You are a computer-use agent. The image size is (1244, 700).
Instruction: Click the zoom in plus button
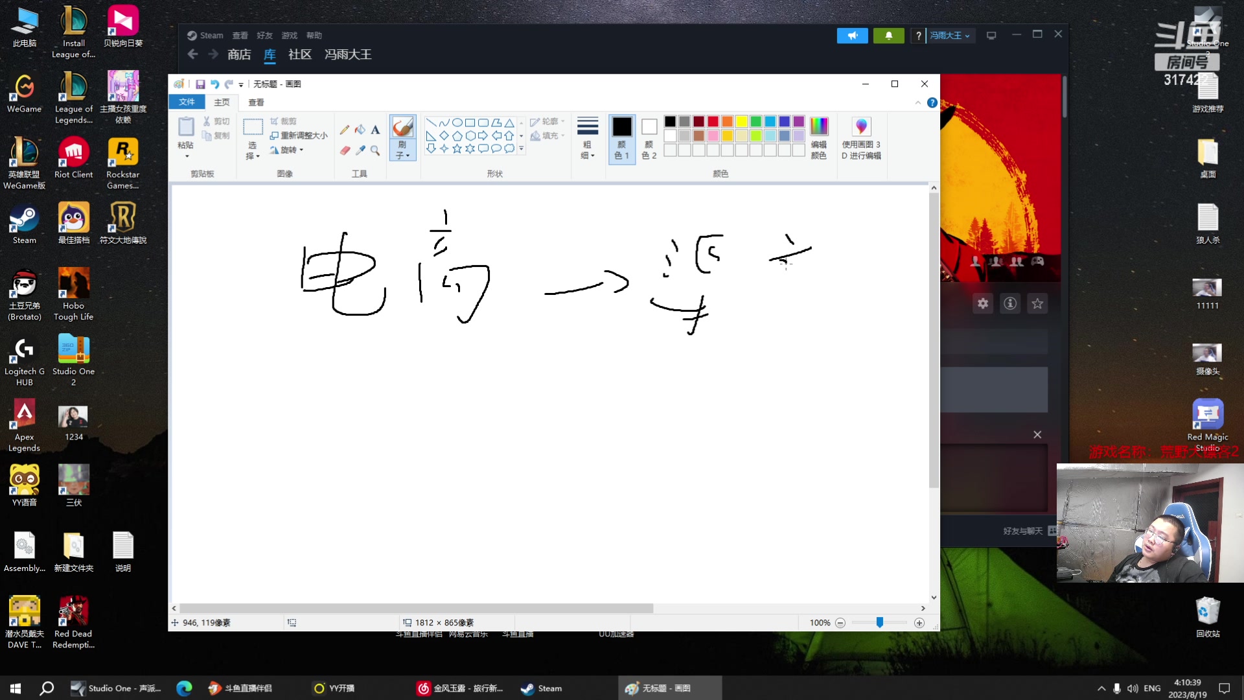point(919,623)
